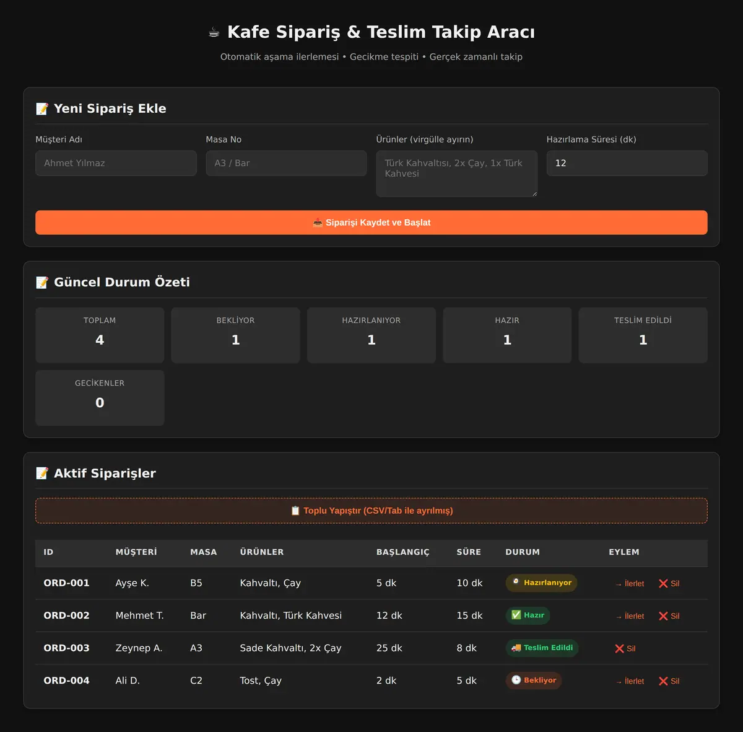Image resolution: width=743 pixels, height=732 pixels.
Task: Click the memo icon beside Güncel Durum Özeti
Action: (x=42, y=283)
